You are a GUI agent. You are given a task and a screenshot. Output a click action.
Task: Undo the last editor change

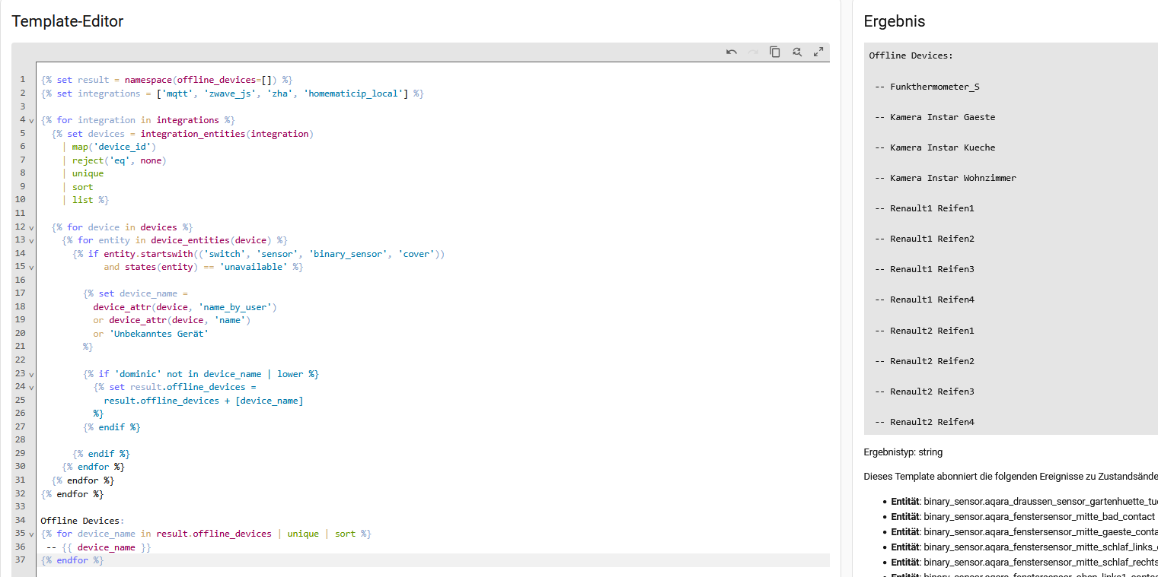coord(732,52)
